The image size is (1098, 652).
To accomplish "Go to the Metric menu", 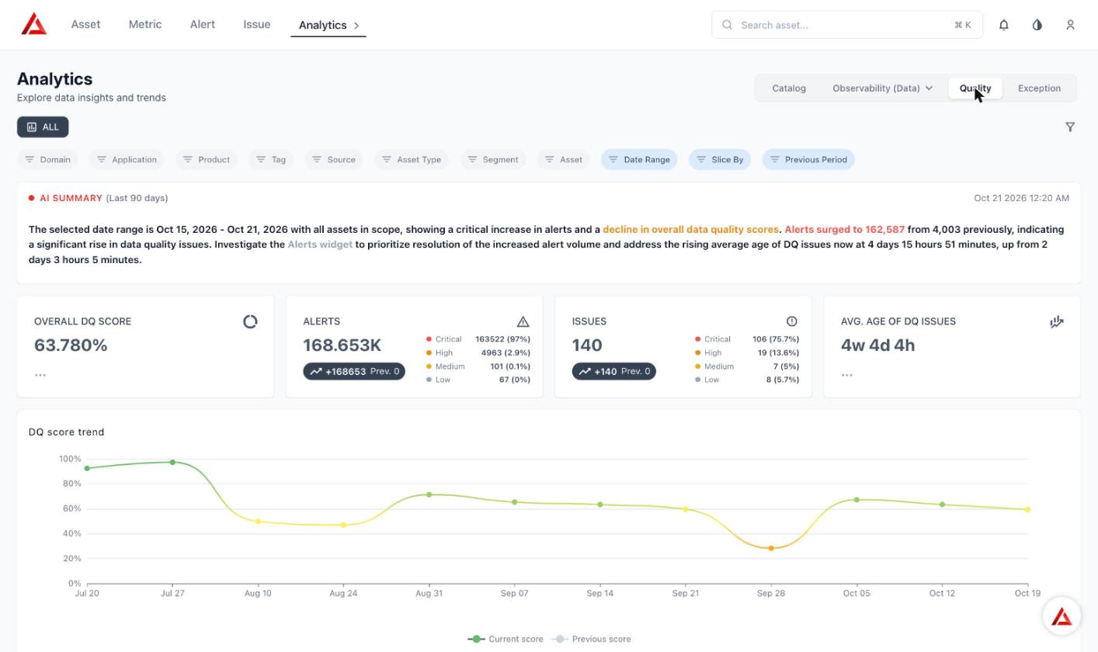I will (x=145, y=24).
